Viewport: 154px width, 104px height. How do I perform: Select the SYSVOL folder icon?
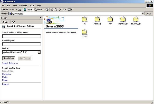[84, 32]
